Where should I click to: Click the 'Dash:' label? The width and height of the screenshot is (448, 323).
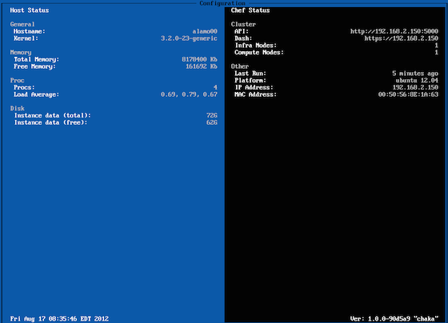tap(243, 38)
